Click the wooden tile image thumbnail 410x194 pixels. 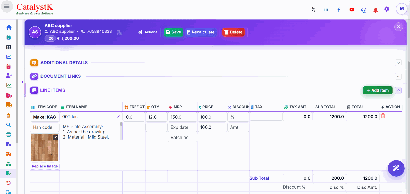[45, 147]
